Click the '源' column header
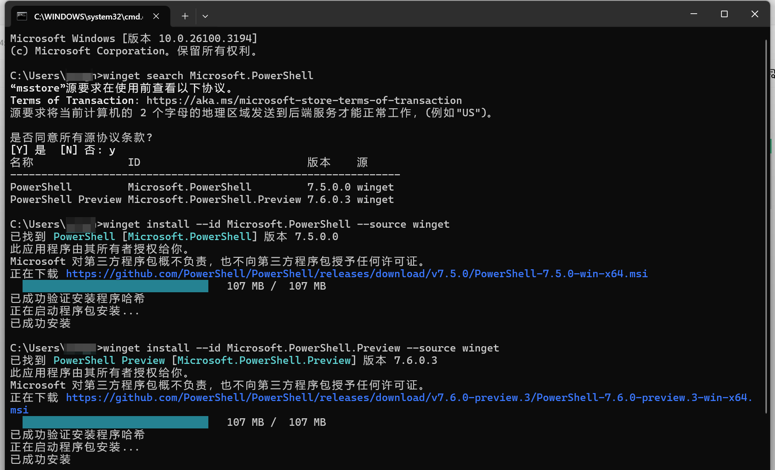 pos(362,163)
